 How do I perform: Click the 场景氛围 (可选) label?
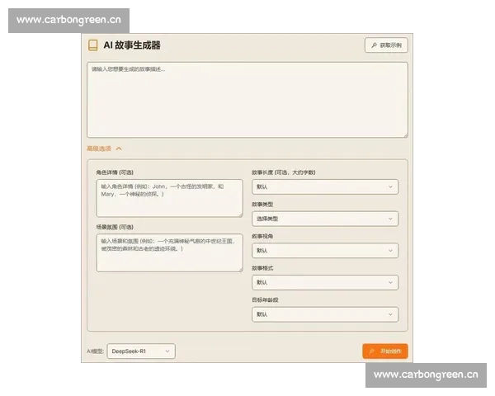[115, 227]
